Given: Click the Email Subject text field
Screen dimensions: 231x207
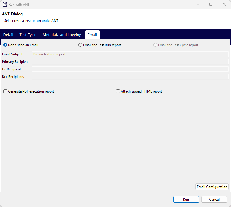Looking at the screenshot, I should 130,54.
